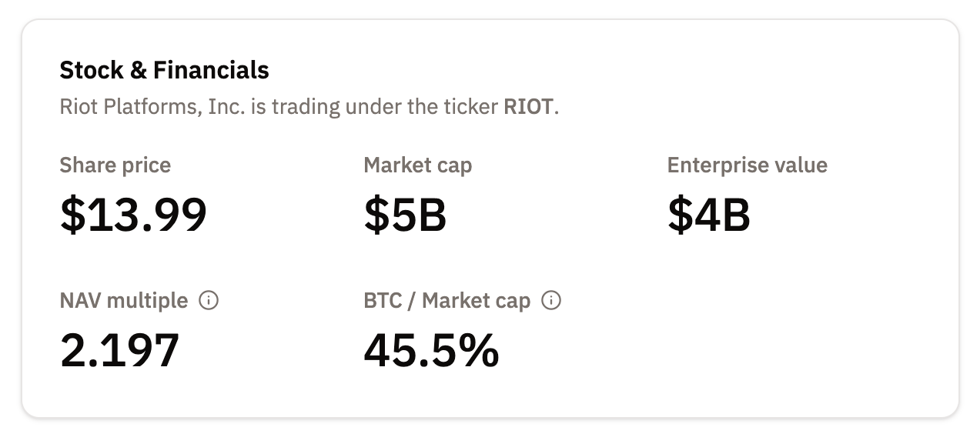970x434 pixels.
Task: Click the bold RIOT ticker symbol
Action: [528, 106]
